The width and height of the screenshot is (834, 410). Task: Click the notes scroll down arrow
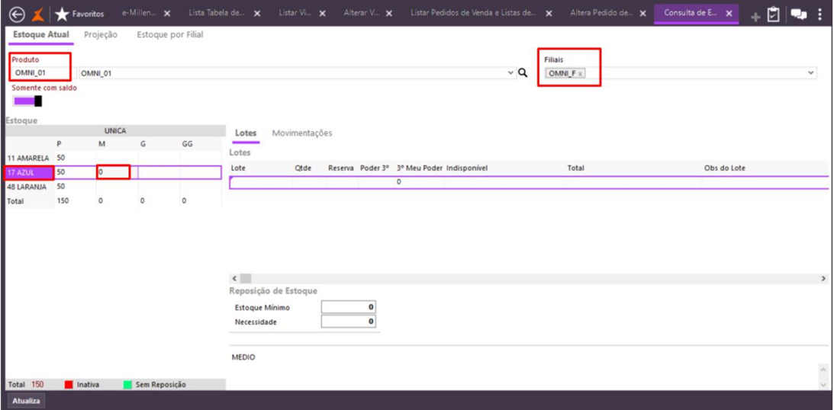824,384
